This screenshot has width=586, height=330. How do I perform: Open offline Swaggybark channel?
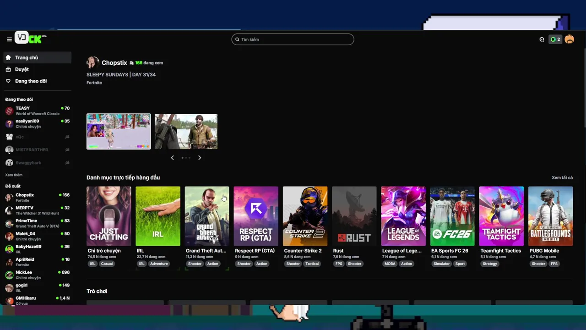coord(37,162)
